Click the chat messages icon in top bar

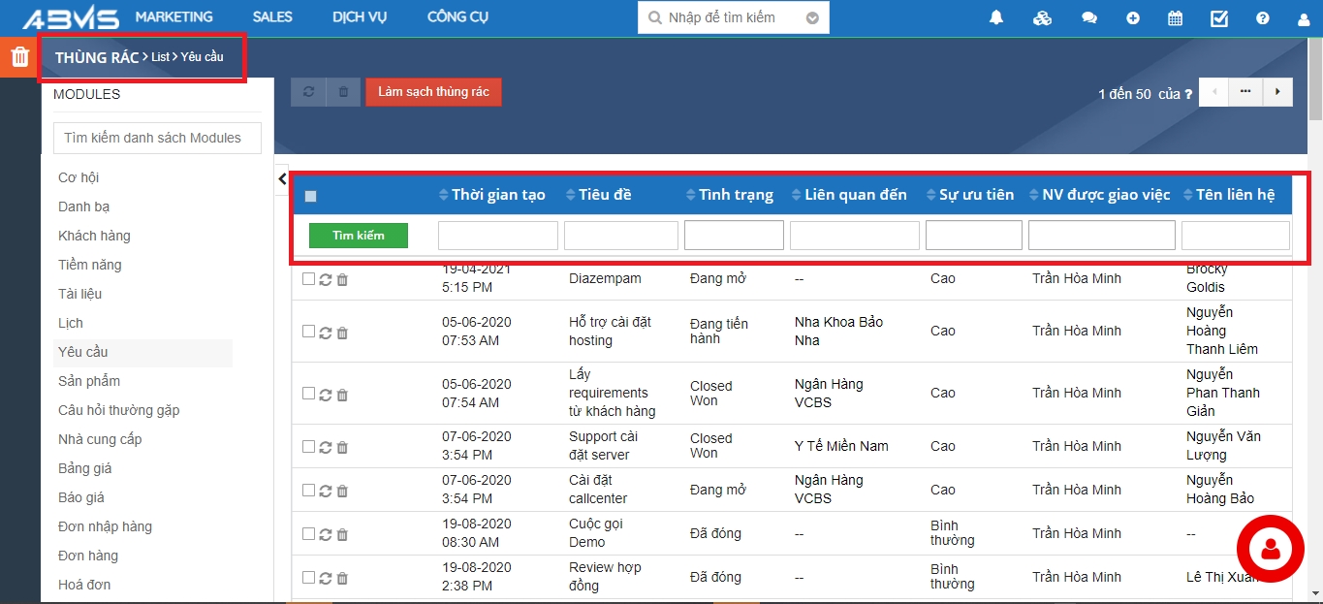point(1088,17)
